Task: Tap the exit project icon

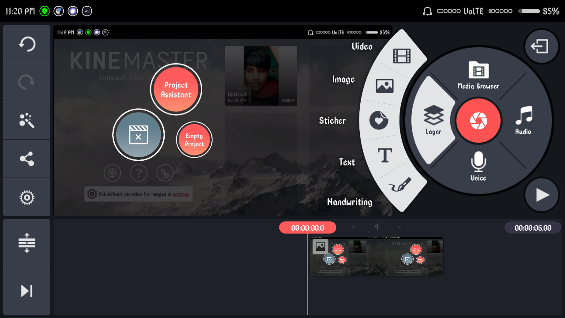Action: point(541,46)
